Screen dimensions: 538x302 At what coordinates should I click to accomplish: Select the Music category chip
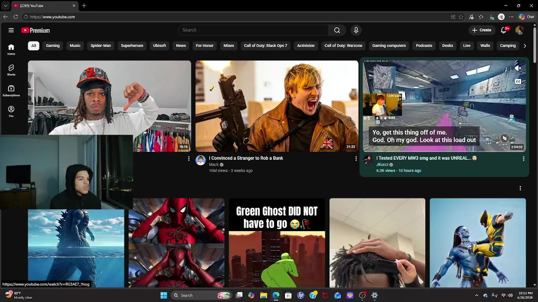click(x=75, y=46)
